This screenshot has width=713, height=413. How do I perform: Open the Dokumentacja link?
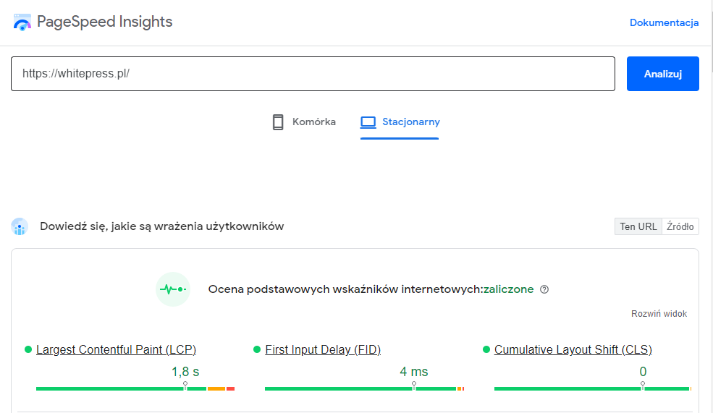pos(664,22)
